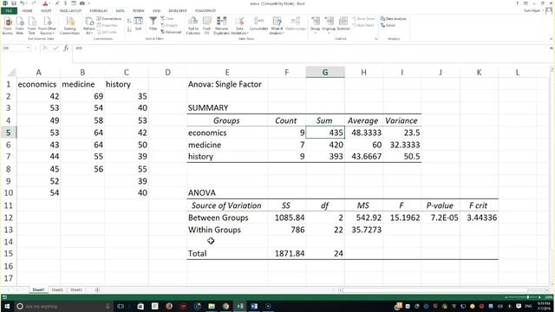Switch to Sheet2 tab
555x312 pixels.
57,289
